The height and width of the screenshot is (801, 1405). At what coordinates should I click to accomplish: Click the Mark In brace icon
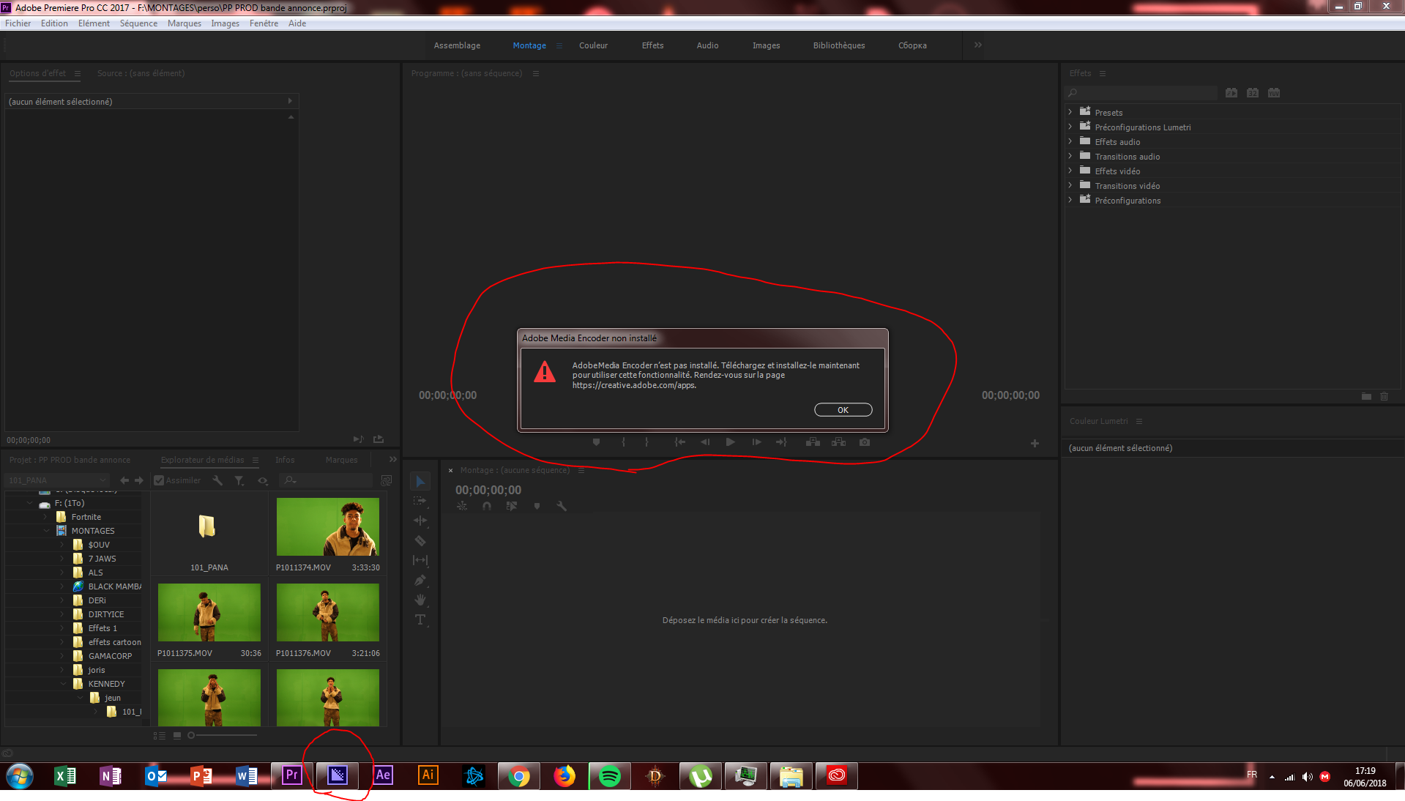pyautogui.click(x=623, y=442)
